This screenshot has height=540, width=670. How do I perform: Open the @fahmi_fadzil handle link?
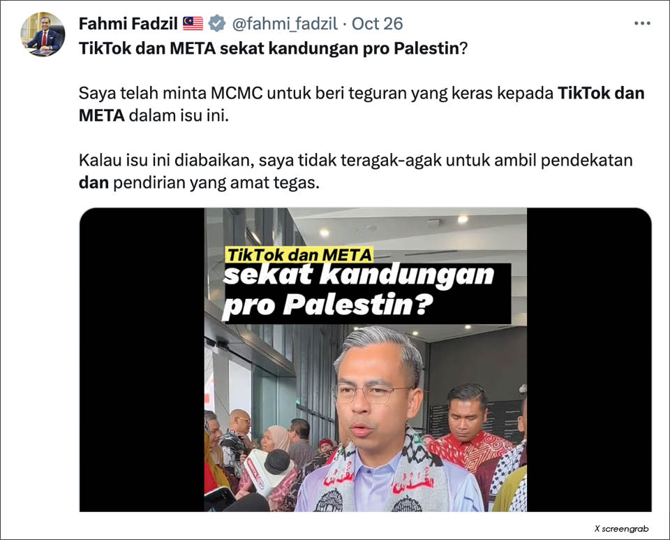pyautogui.click(x=285, y=24)
